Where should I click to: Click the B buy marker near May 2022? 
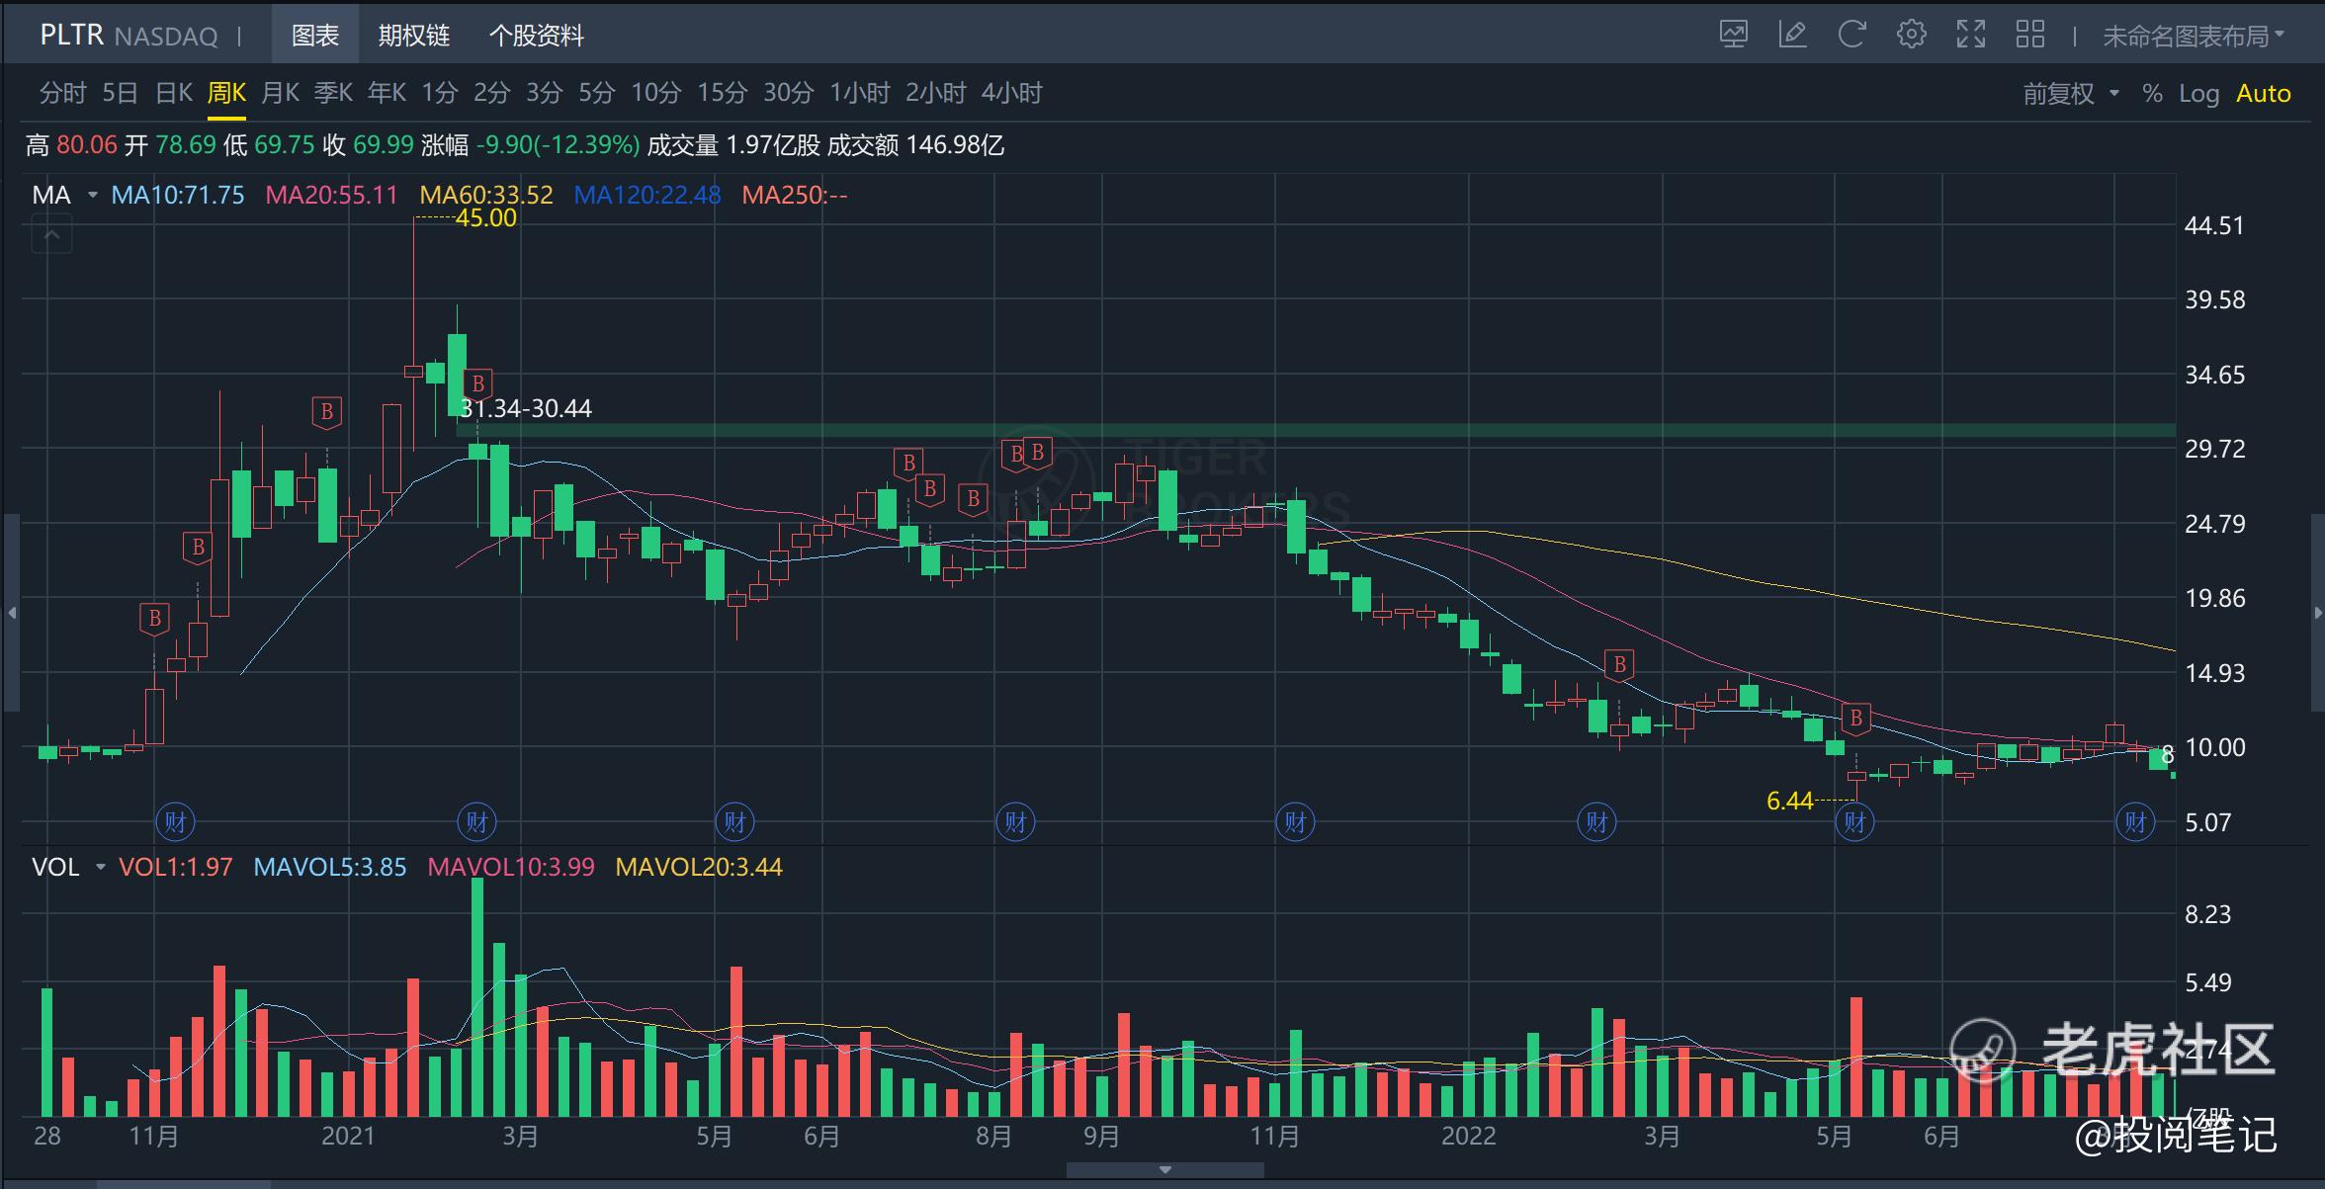tap(1855, 720)
